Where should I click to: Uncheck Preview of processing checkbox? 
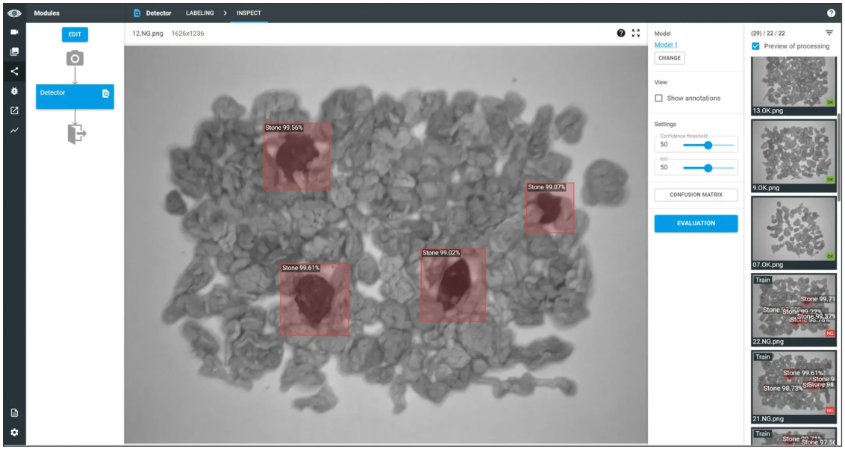coord(756,46)
